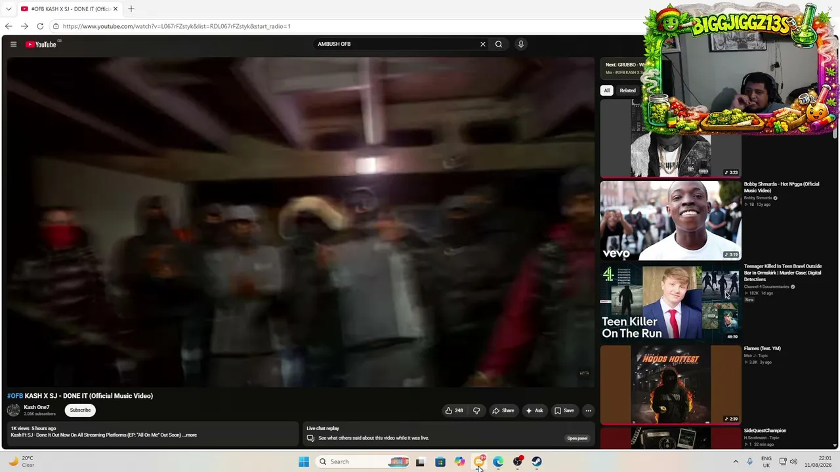
Task: Open the live chat replay panel
Action: 577,438
